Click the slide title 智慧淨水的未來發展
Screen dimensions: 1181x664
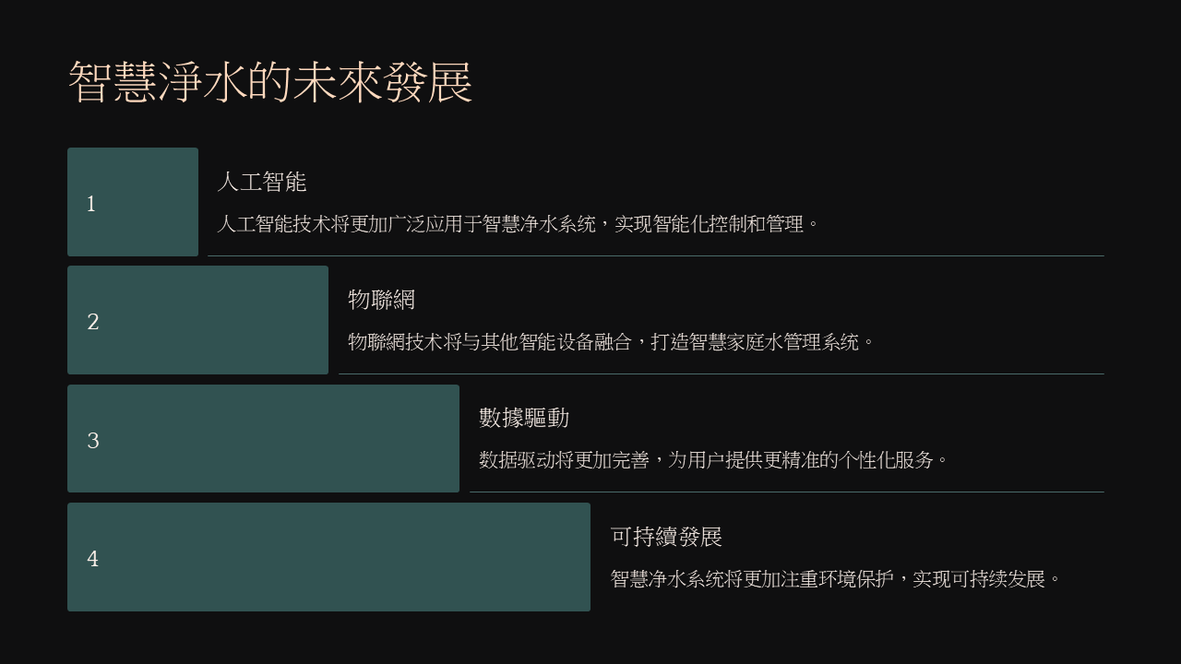coord(270,82)
